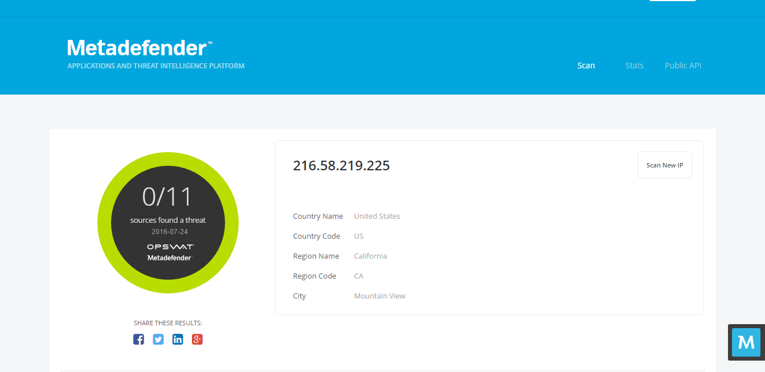This screenshot has width=765, height=372.
Task: Click the 0/11 threat score
Action: (x=167, y=197)
